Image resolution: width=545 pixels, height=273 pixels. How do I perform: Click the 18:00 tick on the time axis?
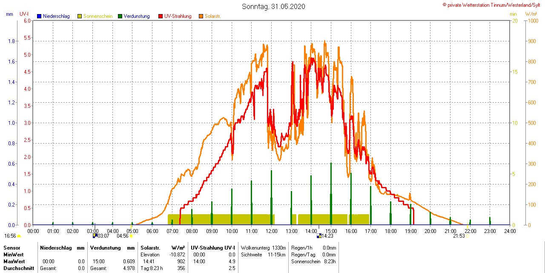coord(391,231)
